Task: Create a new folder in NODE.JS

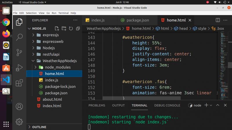Action: (x=64, y=28)
